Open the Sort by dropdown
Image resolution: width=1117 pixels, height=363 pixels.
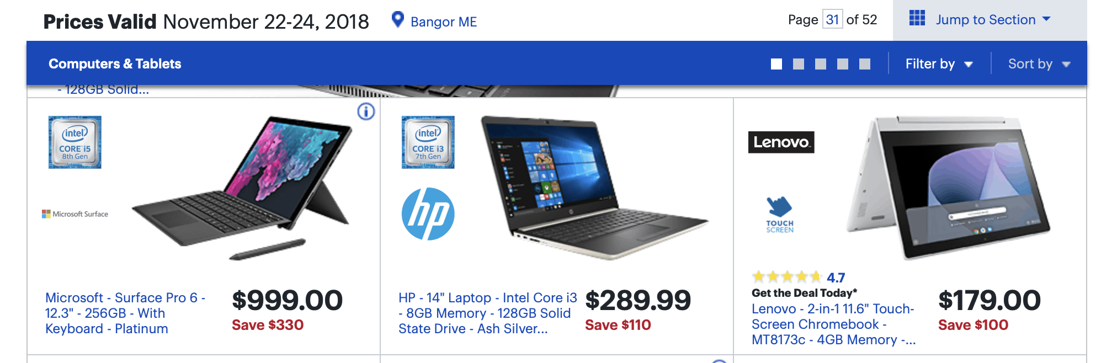[x=1039, y=64]
